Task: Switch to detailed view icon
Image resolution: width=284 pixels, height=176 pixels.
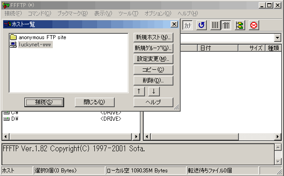Action: pyautogui.click(x=226, y=25)
